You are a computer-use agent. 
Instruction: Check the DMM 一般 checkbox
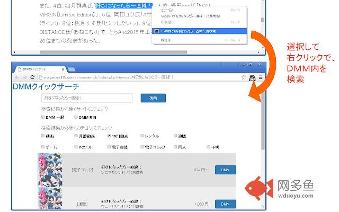pyautogui.click(x=43, y=117)
